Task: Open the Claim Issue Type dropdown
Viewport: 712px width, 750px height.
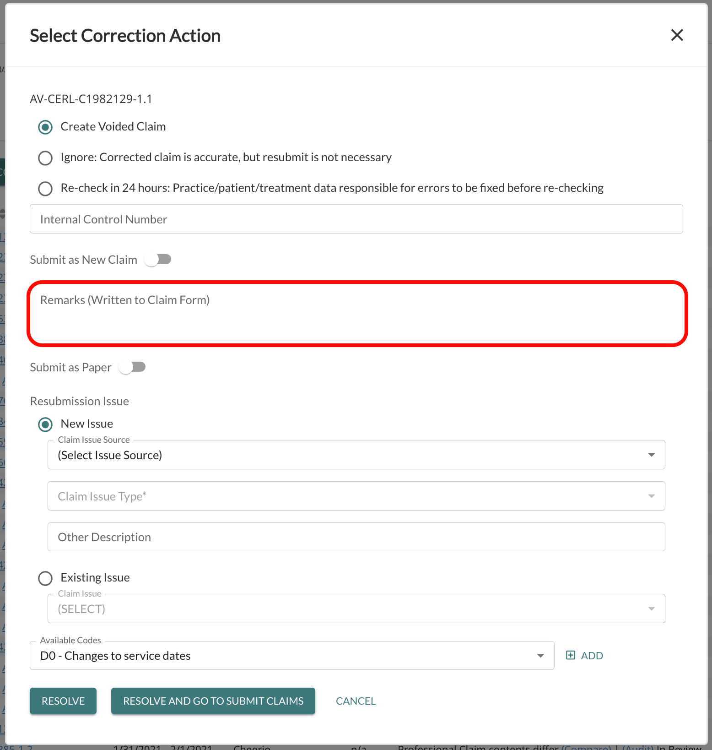Action: click(x=652, y=496)
